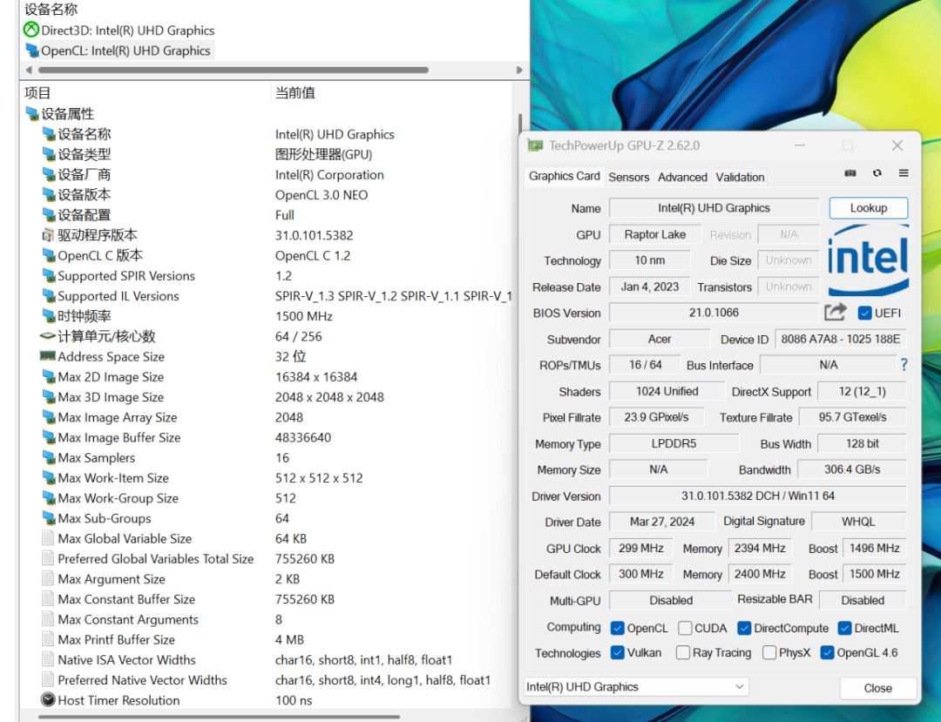Viewport: 941px width, 722px height.
Task: Click the icon beside the 设备类型 row
Action: coord(49,154)
